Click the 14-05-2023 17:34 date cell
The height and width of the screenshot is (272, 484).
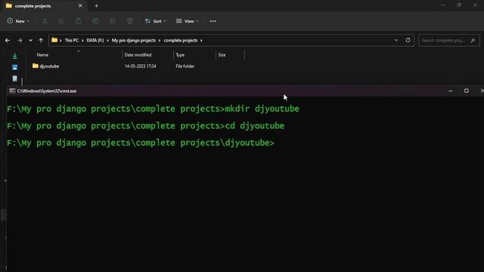(x=141, y=66)
